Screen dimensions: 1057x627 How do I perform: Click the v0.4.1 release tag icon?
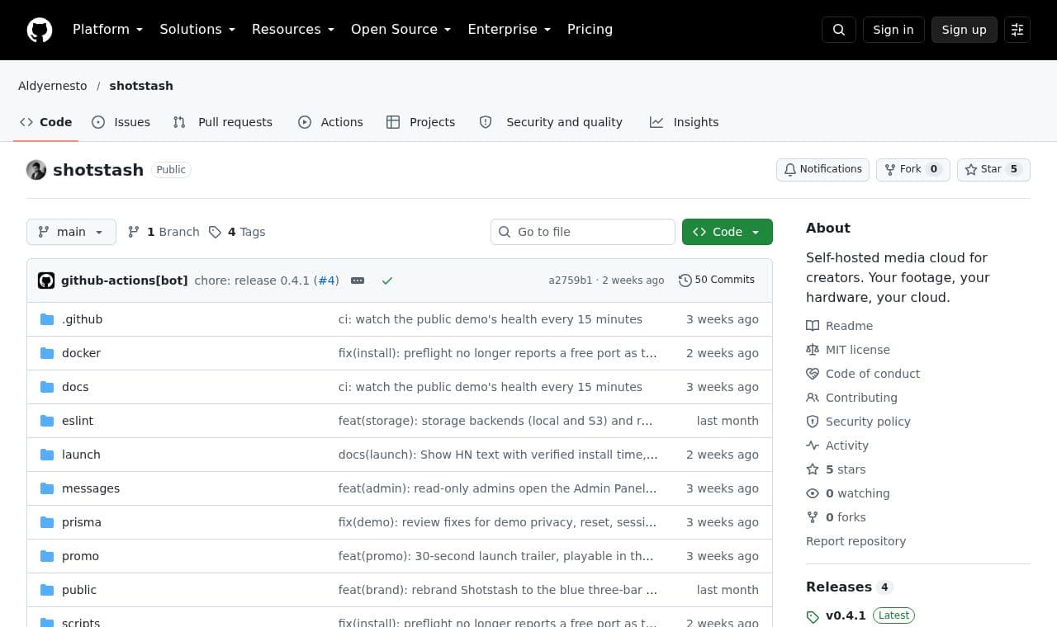tap(813, 616)
